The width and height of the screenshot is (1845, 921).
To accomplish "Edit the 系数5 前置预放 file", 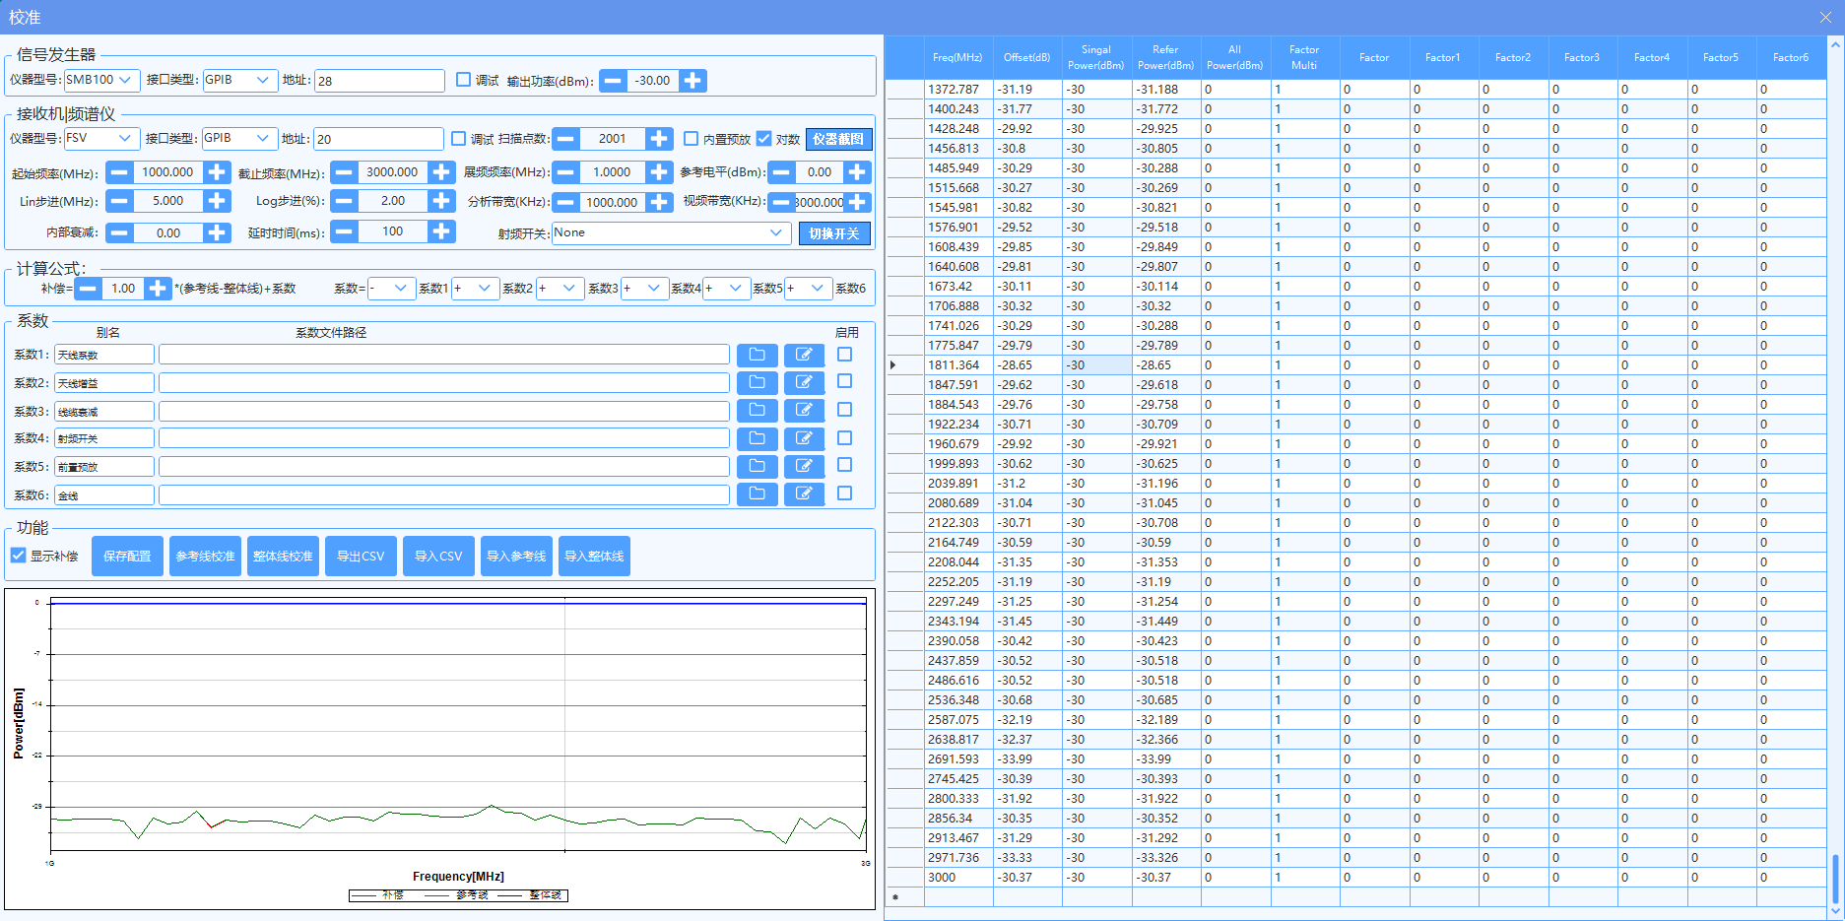I will pyautogui.click(x=804, y=466).
